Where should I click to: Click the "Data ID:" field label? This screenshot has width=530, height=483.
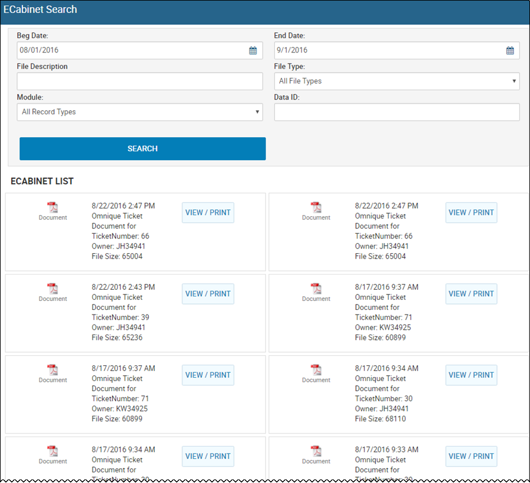287,97
